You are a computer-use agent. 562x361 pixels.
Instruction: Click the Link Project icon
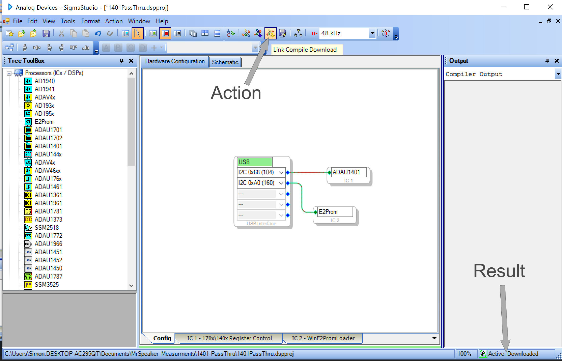point(246,33)
